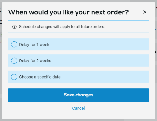Click the Save changes button
Viewport: 157px width, 121px height.
(x=78, y=95)
